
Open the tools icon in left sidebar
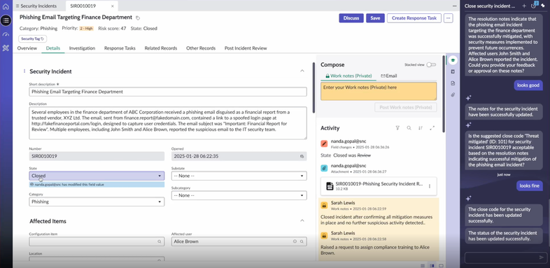coord(6,48)
